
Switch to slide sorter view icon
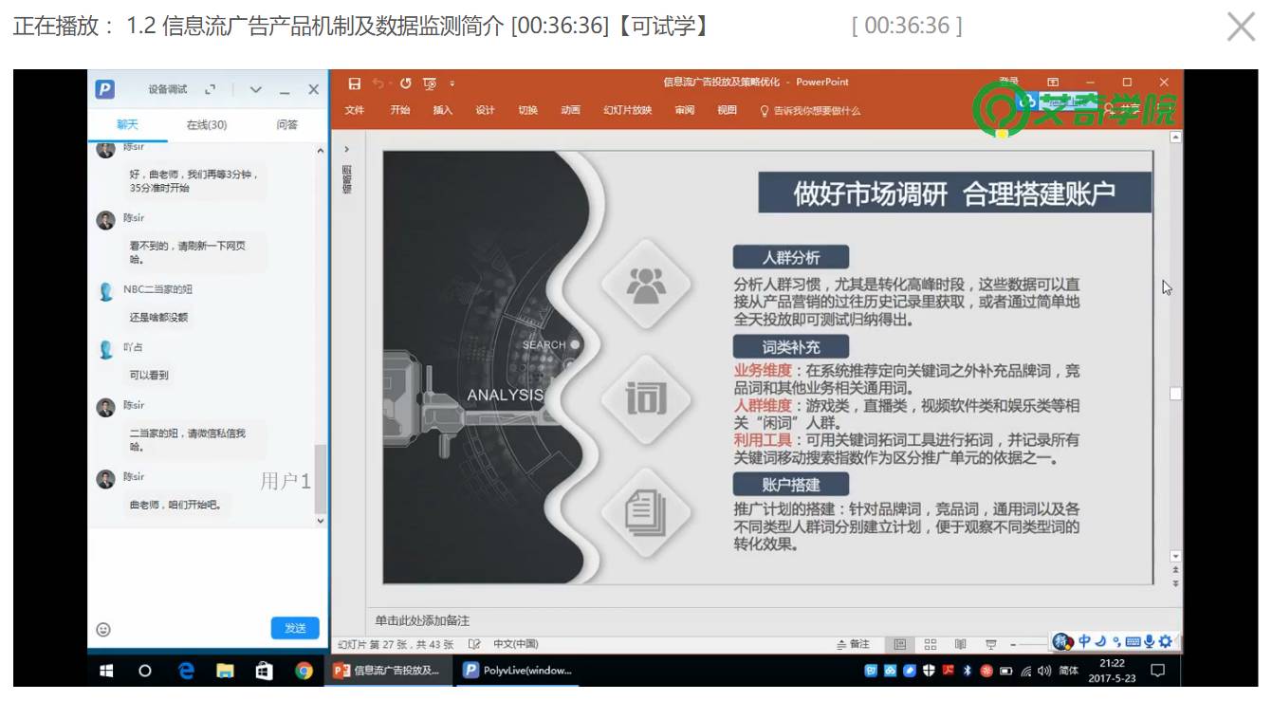(x=931, y=644)
